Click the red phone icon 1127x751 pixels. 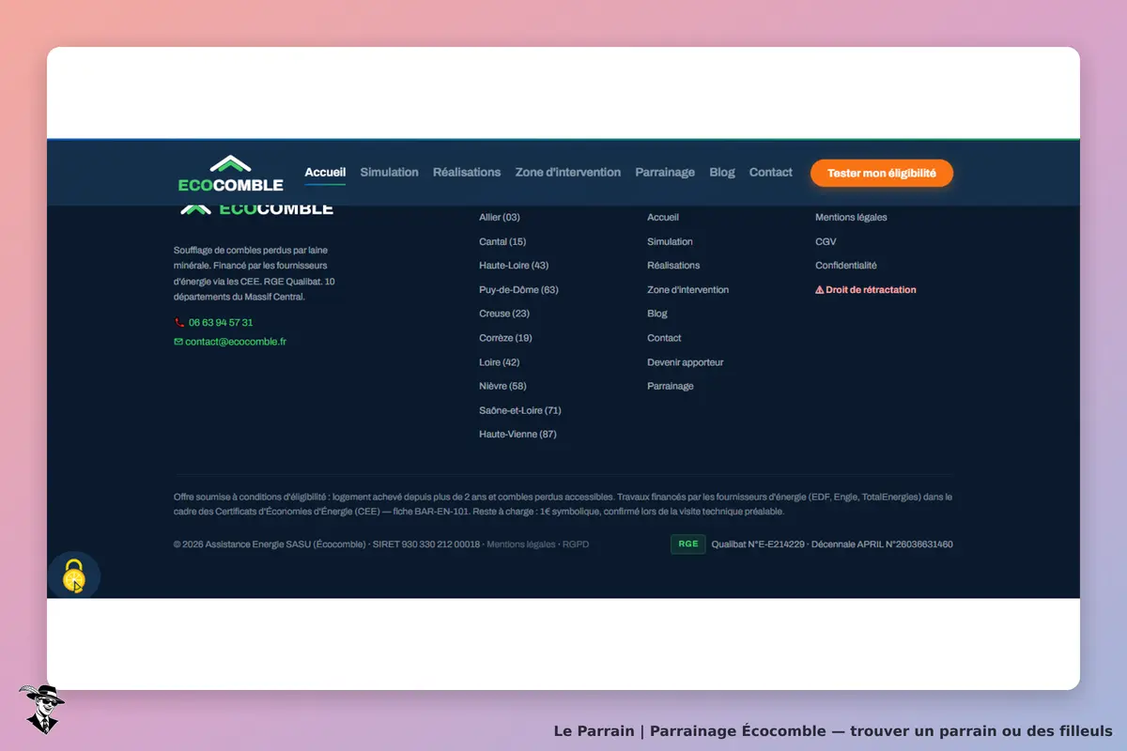pos(178,322)
